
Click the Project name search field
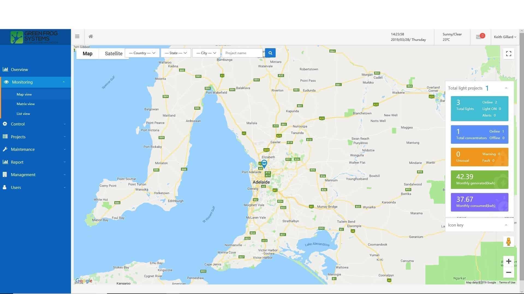242,53
